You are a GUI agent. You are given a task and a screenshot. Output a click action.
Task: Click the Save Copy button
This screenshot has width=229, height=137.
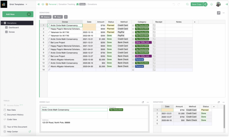click(x=197, y=4)
